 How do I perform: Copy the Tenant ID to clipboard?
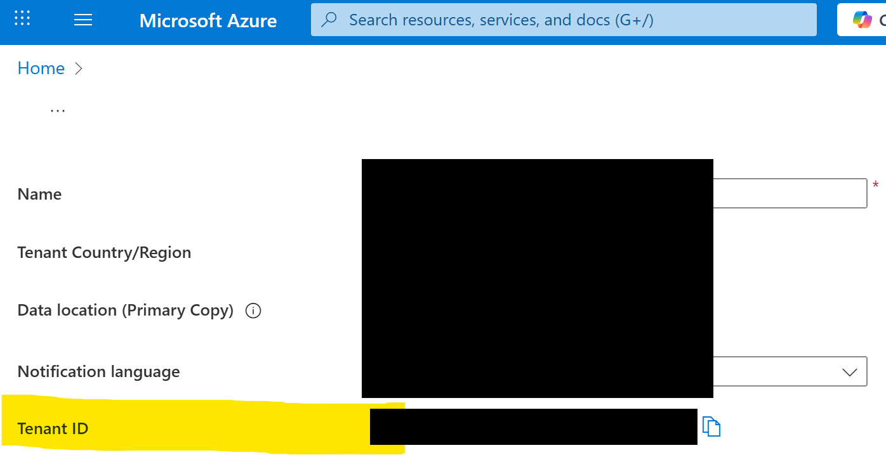711,426
